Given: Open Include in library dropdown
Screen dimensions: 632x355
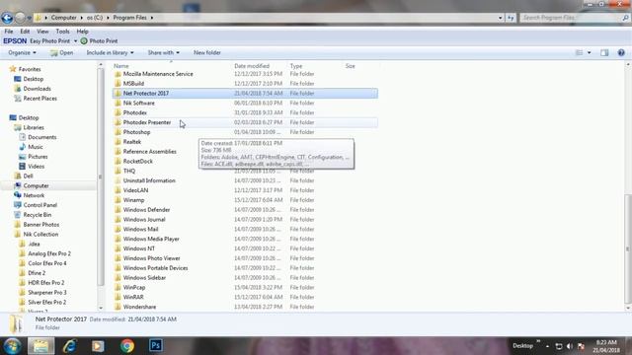Looking at the screenshot, I should click(110, 52).
